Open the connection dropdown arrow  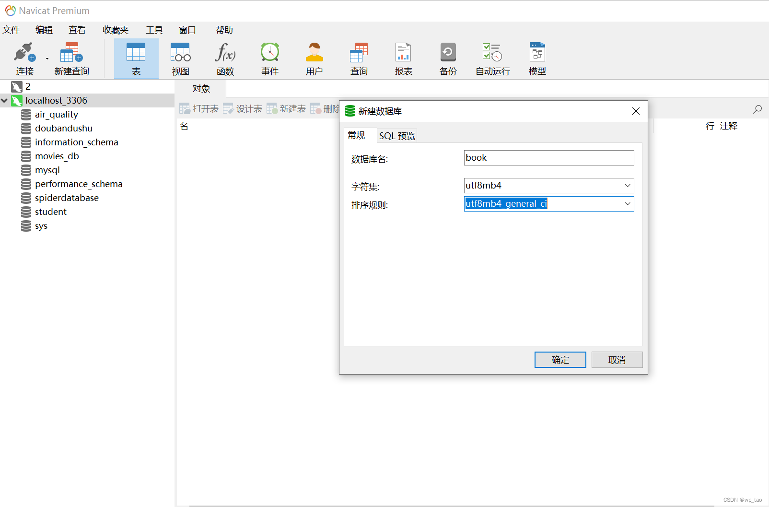tap(47, 59)
